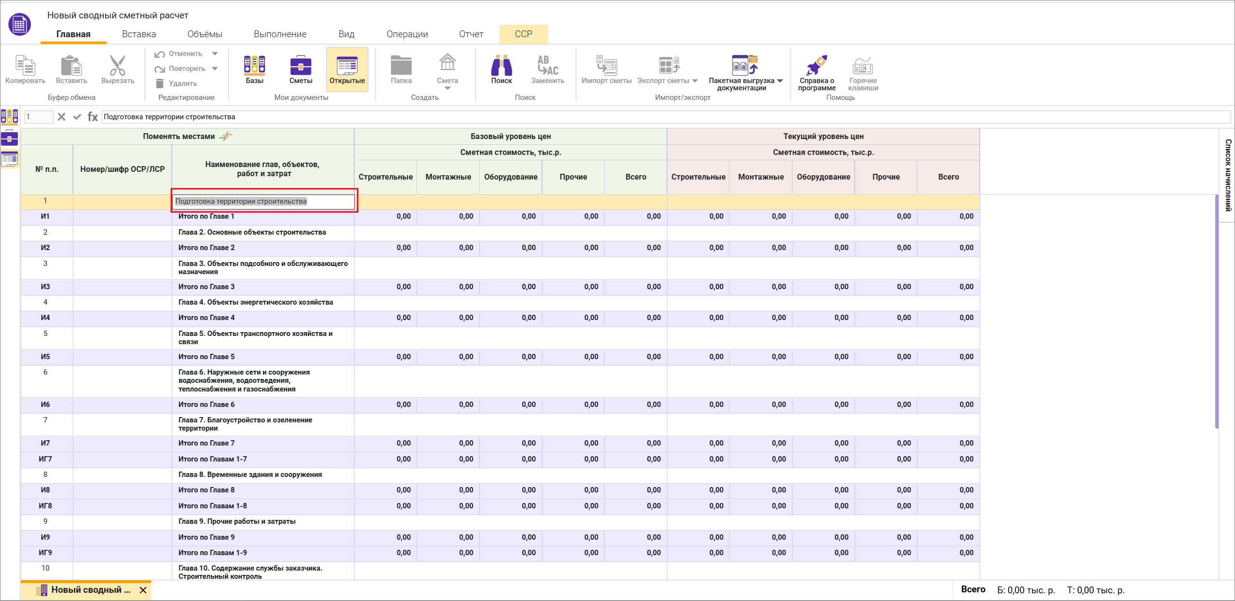
Task: Click the status bar Б: 0,00 тыс. р. total
Action: coord(1026,590)
